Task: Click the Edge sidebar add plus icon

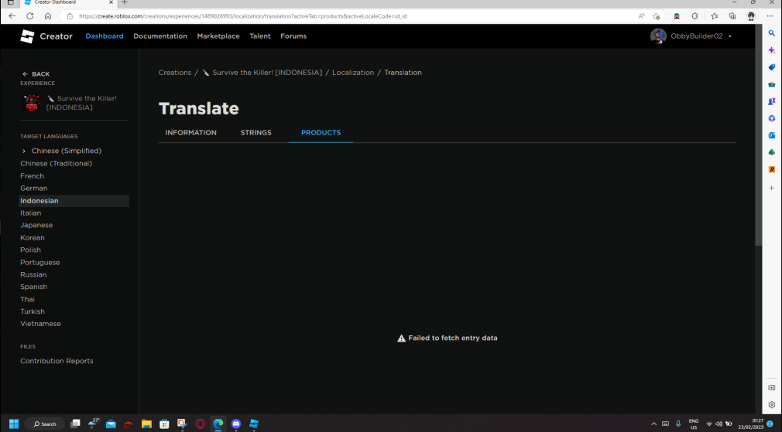Action: click(x=771, y=188)
